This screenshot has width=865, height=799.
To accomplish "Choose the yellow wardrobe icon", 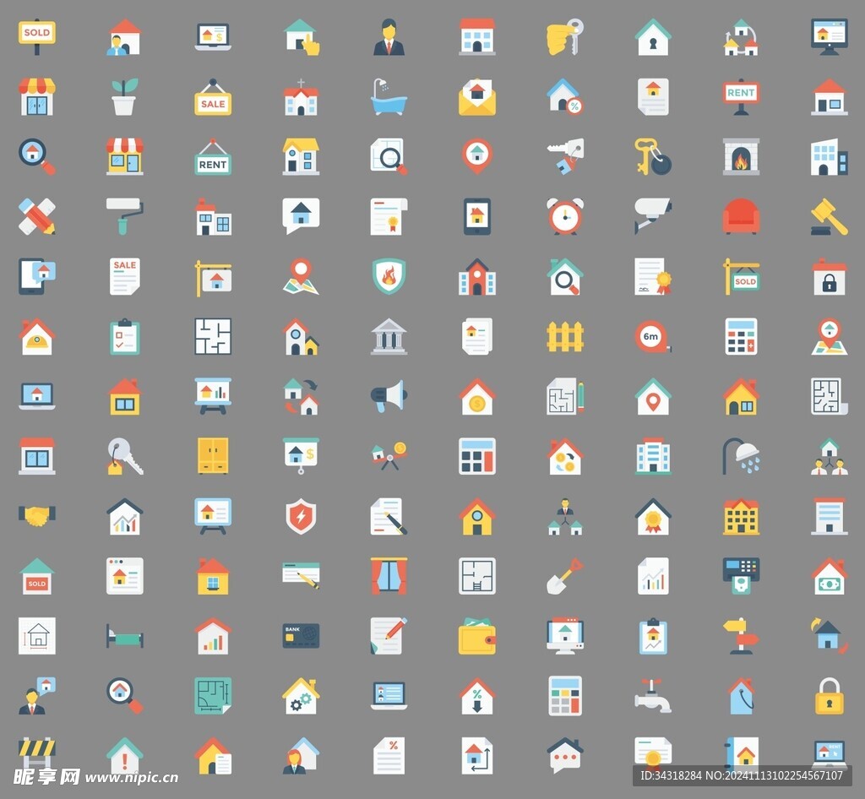I will (x=213, y=456).
